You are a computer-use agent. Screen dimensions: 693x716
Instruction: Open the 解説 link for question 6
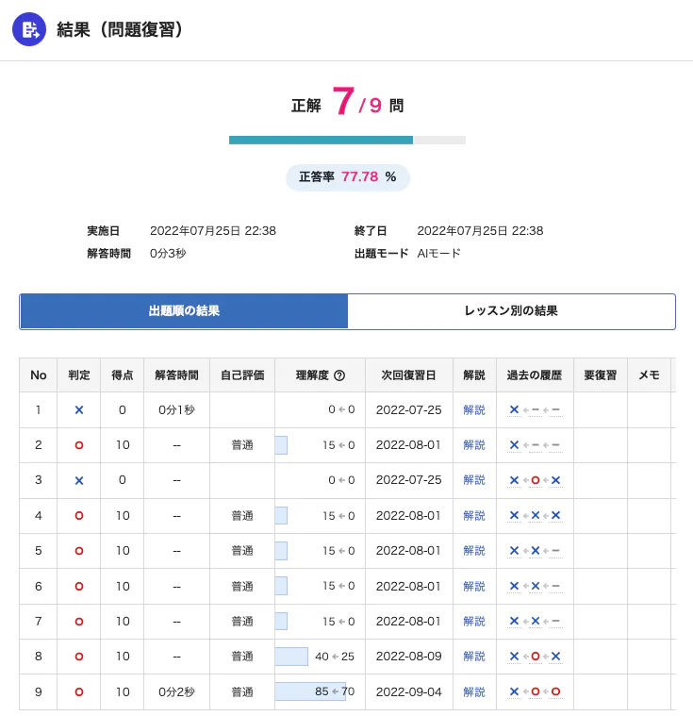[x=474, y=587]
